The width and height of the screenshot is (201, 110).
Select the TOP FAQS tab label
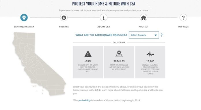pos(183,27)
